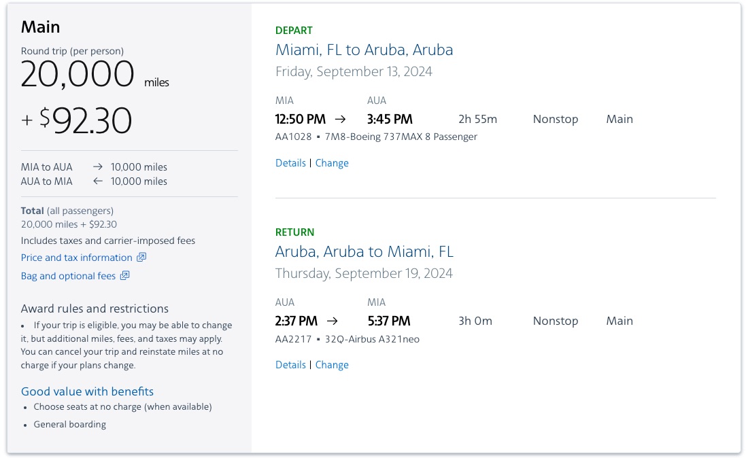Open Details for the return Aruba flight

[x=290, y=364]
